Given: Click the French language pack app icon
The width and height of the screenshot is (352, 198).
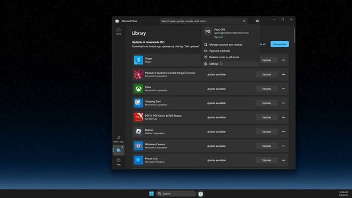Looking at the screenshot, I should coord(139,74).
